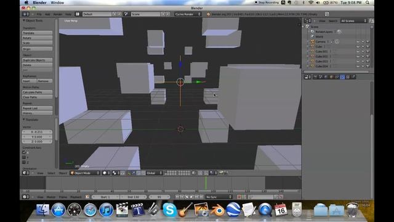Click the Y vector value field

click(37, 137)
